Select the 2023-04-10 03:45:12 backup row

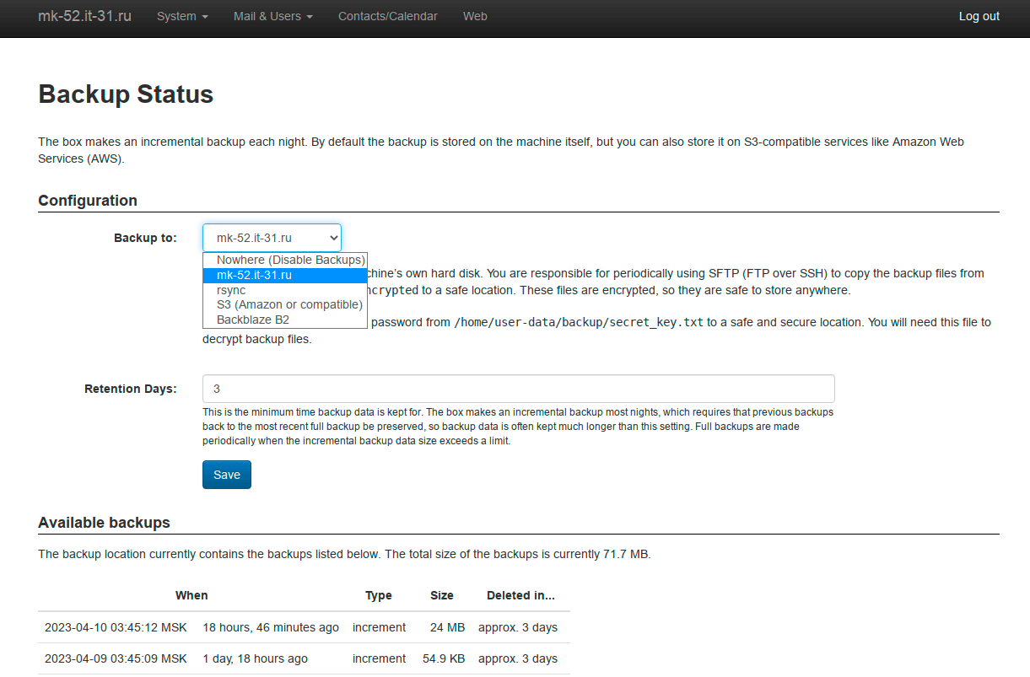click(x=116, y=627)
